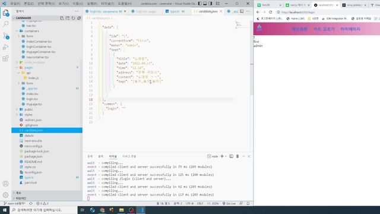Reload the page in the browser
The image size is (380, 214).
pos(271,12)
